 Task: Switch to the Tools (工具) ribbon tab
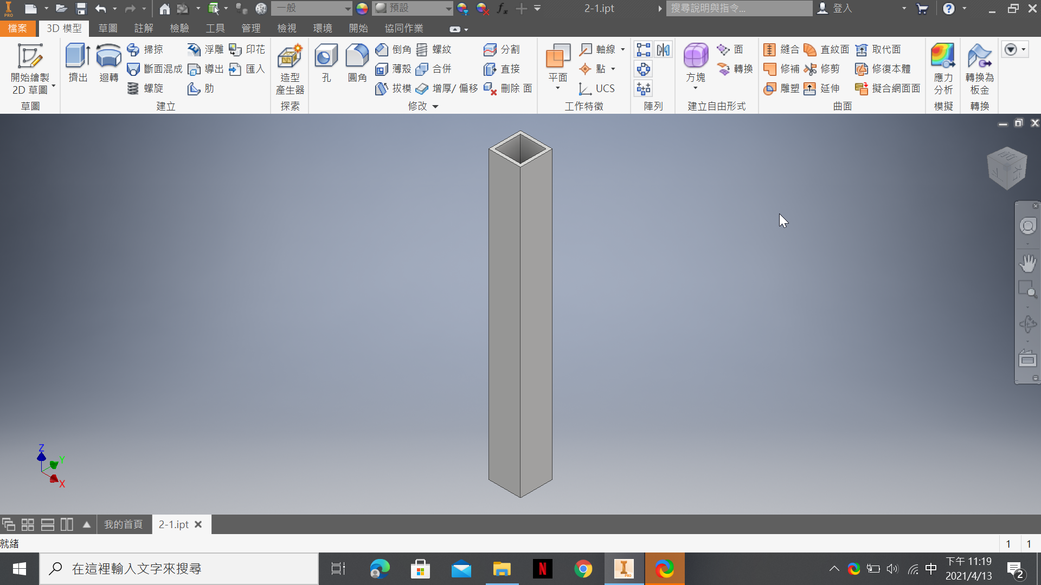[215, 28]
